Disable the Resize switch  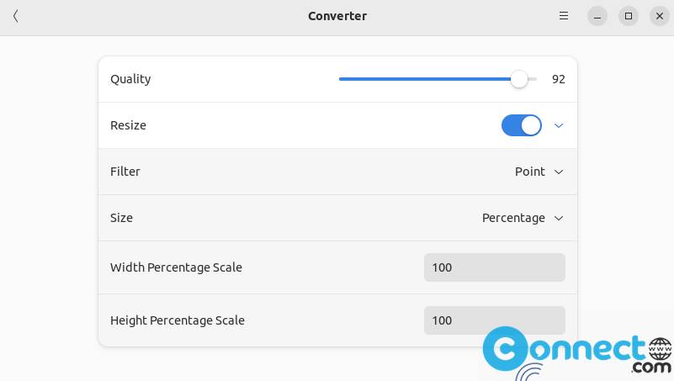522,125
